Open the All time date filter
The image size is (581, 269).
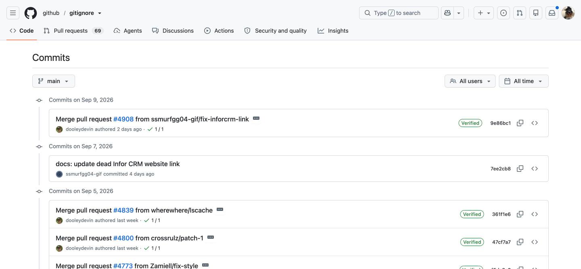coord(524,81)
